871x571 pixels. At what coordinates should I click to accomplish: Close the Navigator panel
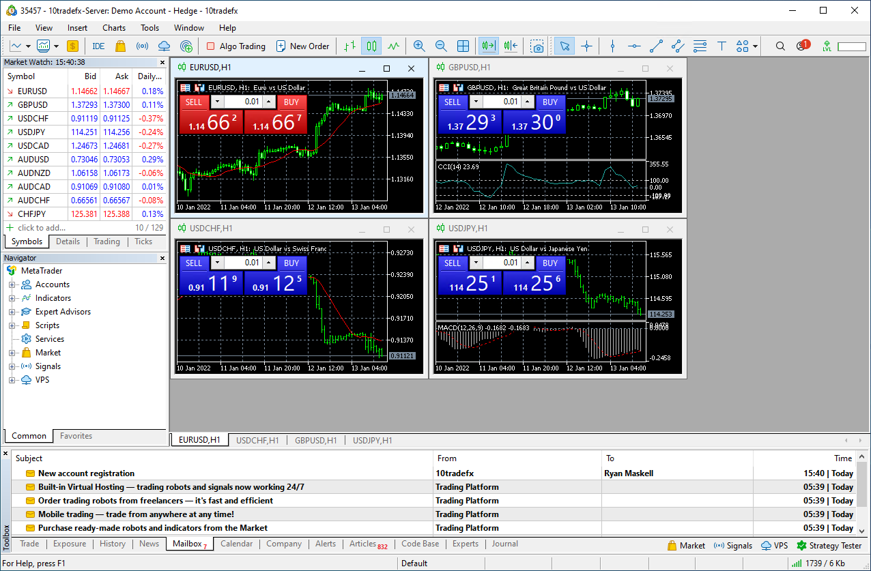click(162, 258)
